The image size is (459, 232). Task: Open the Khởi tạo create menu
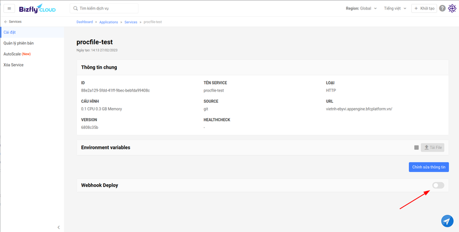pos(424,8)
